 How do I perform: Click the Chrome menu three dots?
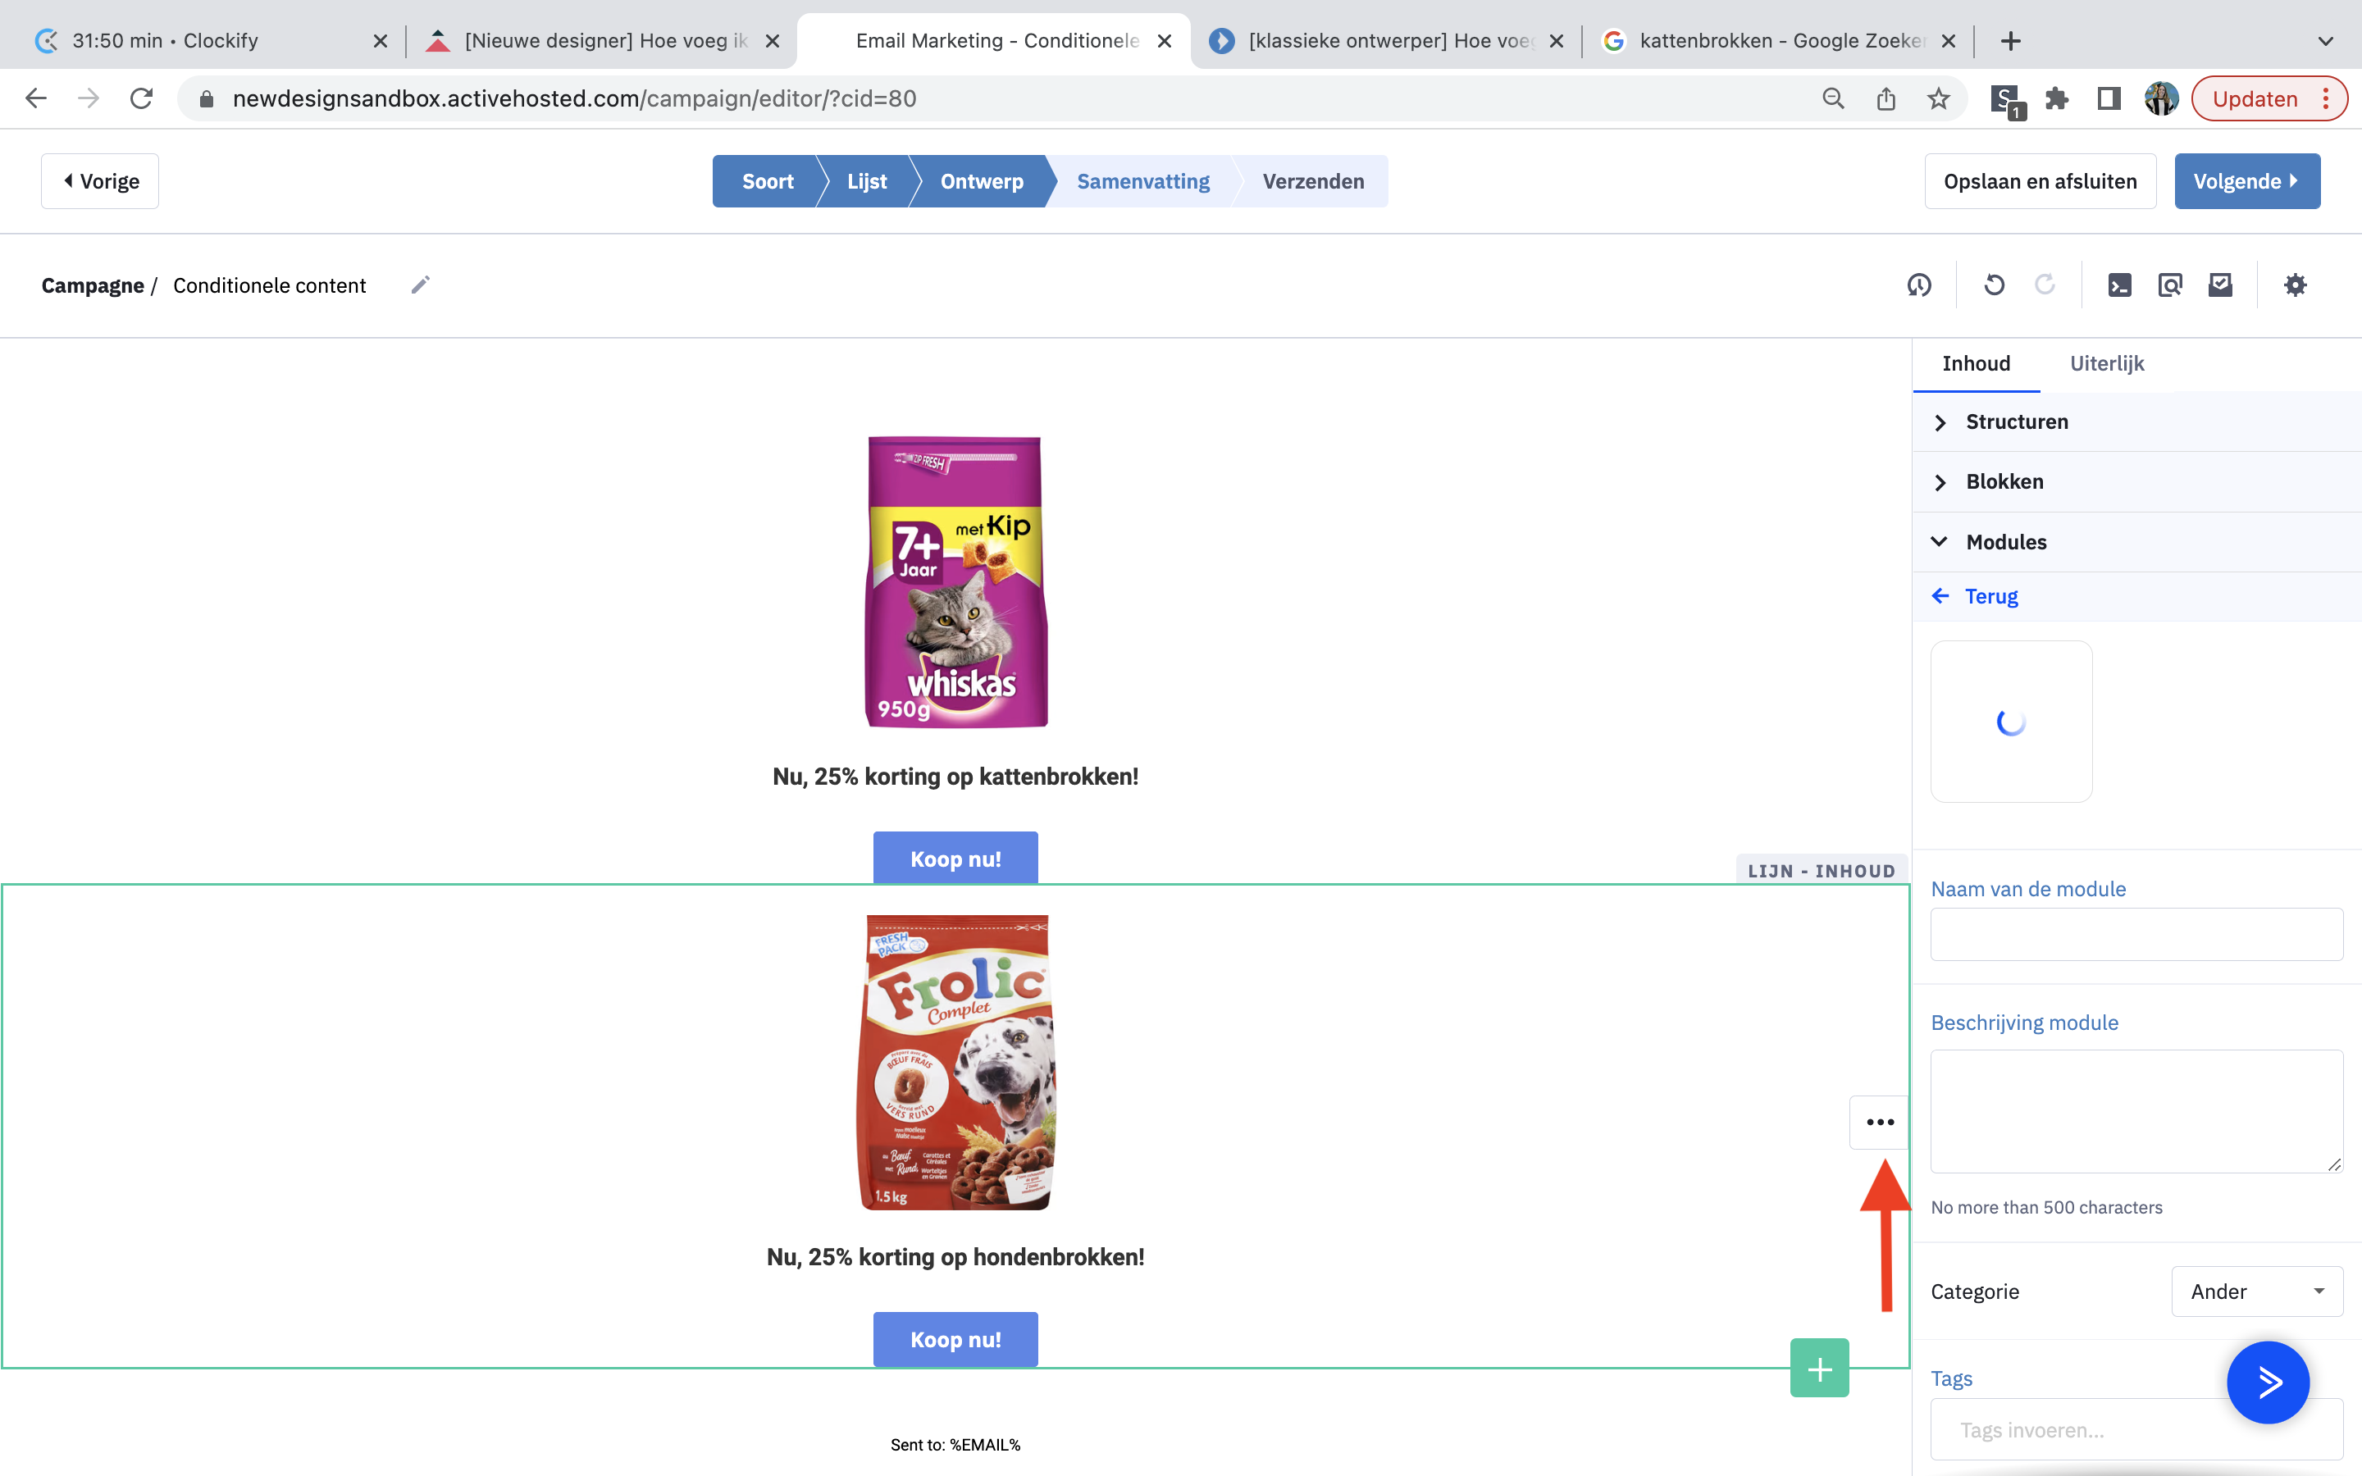tap(2327, 98)
